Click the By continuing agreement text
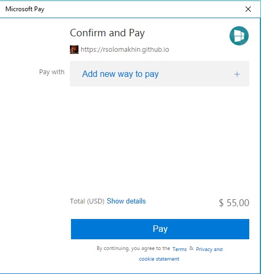261x274 pixels. coord(133,248)
